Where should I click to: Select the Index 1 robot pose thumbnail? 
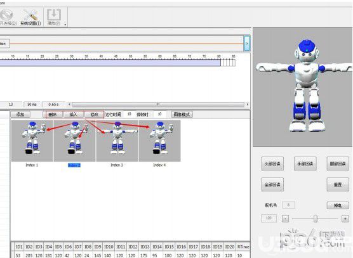click(32, 141)
